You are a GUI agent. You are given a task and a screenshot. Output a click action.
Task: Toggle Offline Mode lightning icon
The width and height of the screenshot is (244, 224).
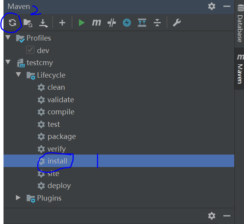(x=127, y=23)
